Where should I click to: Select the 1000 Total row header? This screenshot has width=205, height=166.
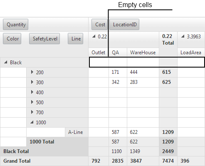pyautogui.click(x=57, y=142)
